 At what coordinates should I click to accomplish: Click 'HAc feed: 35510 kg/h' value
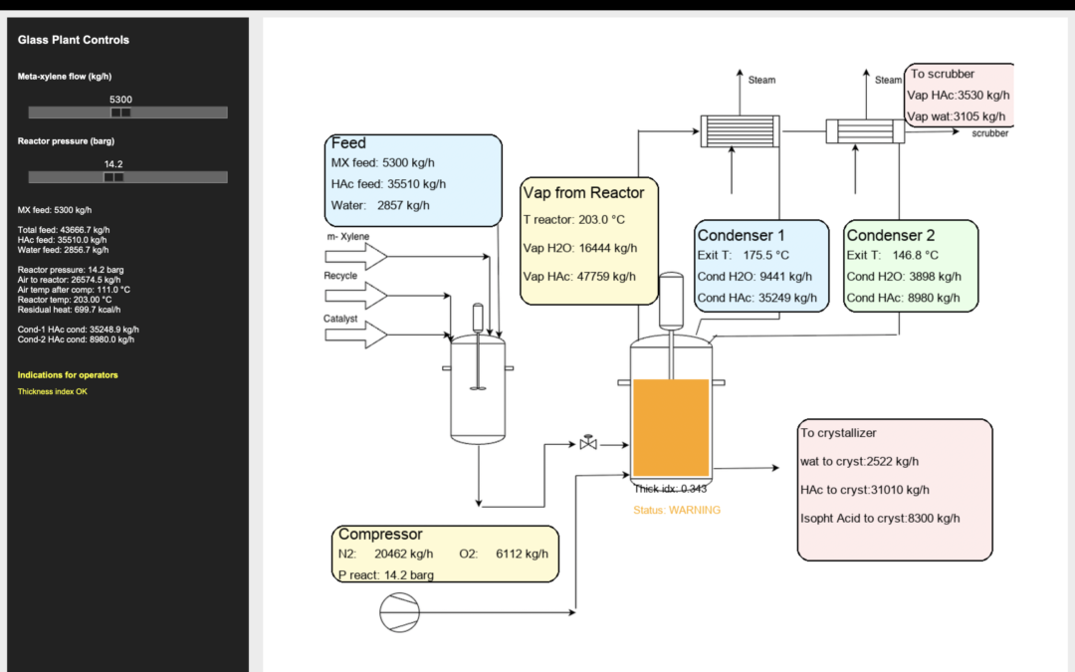pos(388,184)
